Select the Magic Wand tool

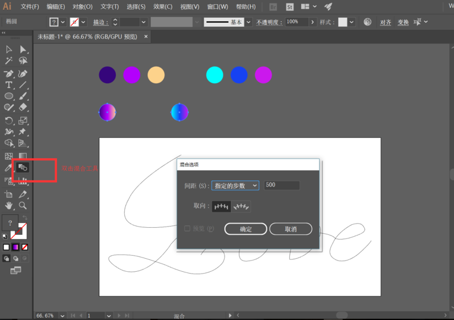pyautogui.click(x=9, y=61)
